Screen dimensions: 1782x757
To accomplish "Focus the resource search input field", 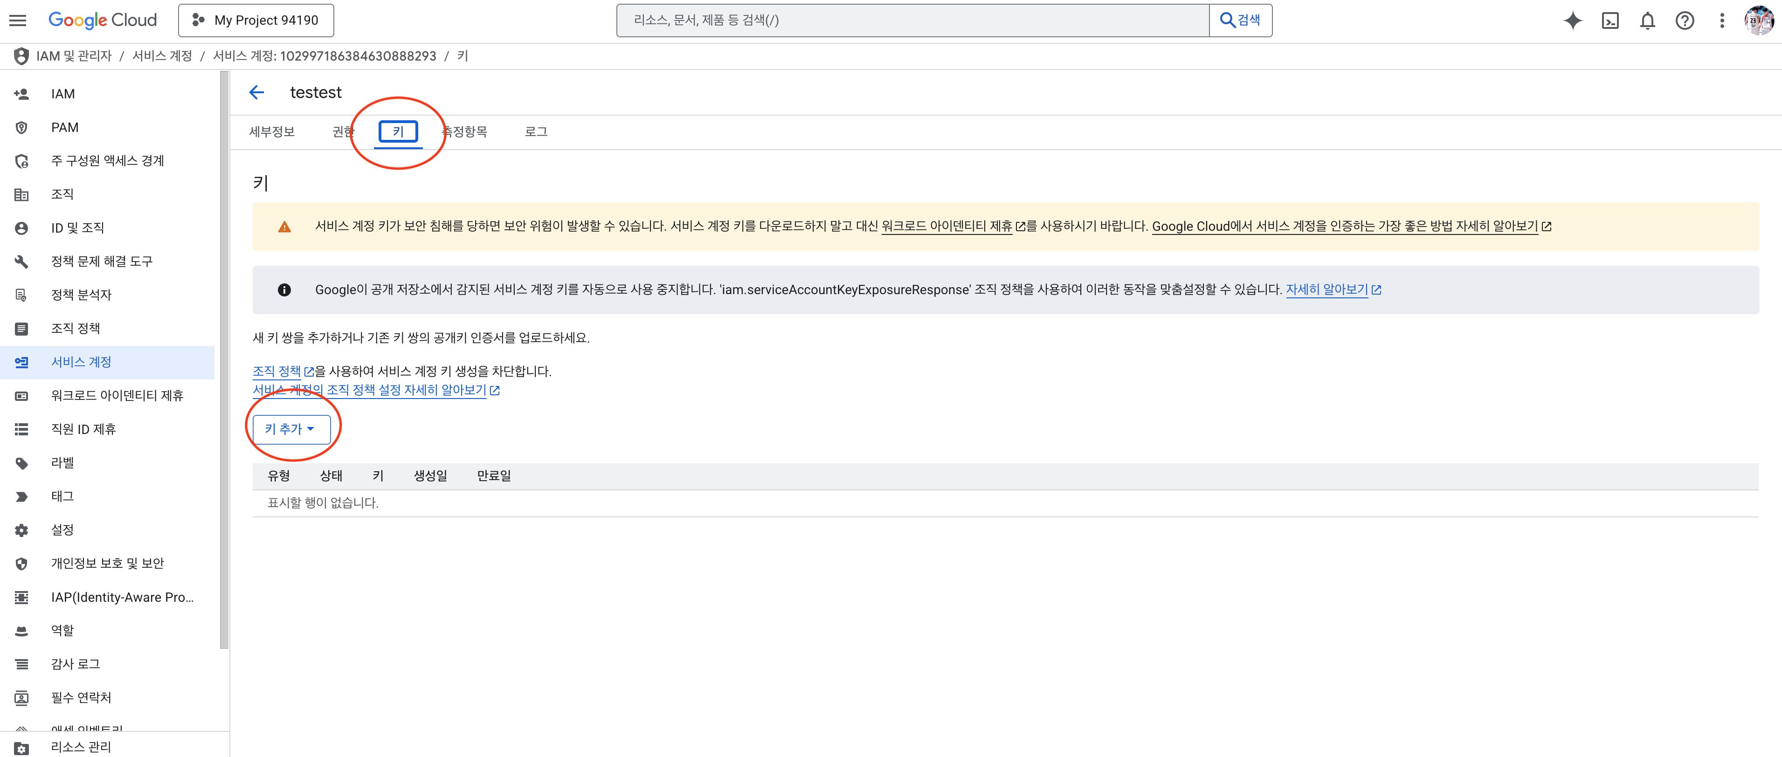I will pos(912,20).
